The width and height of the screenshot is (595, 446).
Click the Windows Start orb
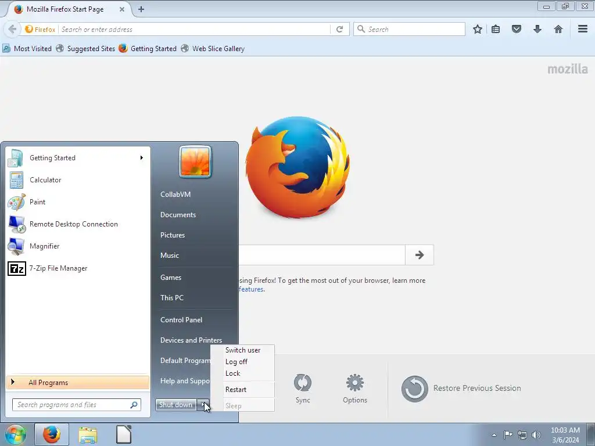coord(16,434)
